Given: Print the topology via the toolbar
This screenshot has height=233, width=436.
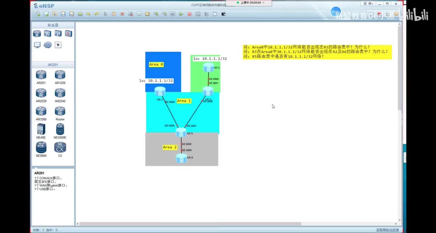Looking at the screenshot, I should point(80,14).
